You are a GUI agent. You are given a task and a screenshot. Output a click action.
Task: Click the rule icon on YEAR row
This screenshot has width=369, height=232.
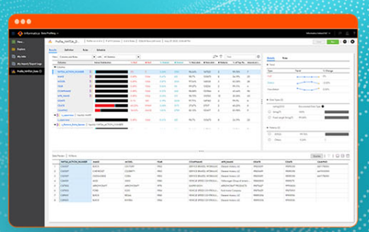click(x=90, y=86)
